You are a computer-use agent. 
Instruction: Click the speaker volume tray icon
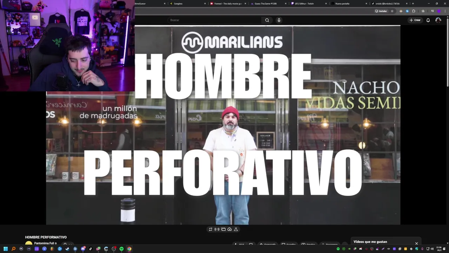[431, 249]
